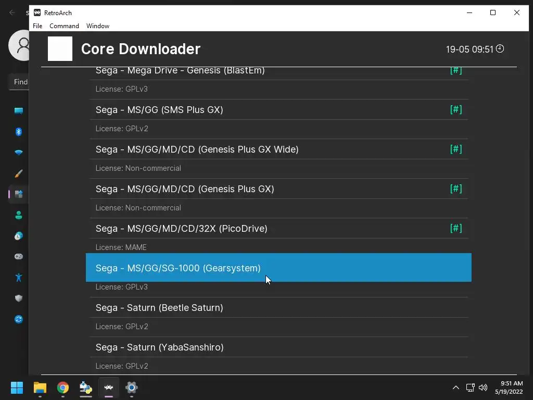This screenshot has height=400, width=533.
Task: Click the 19-05 09:51 date-time text
Action: (469, 49)
